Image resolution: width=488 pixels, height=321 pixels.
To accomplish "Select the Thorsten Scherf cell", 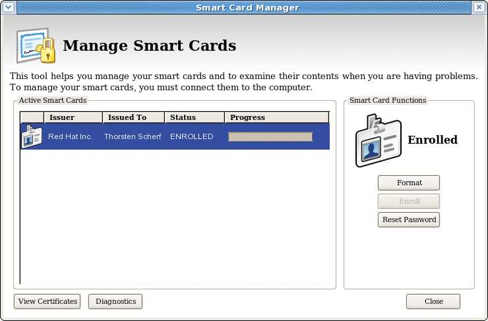I will click(x=133, y=136).
